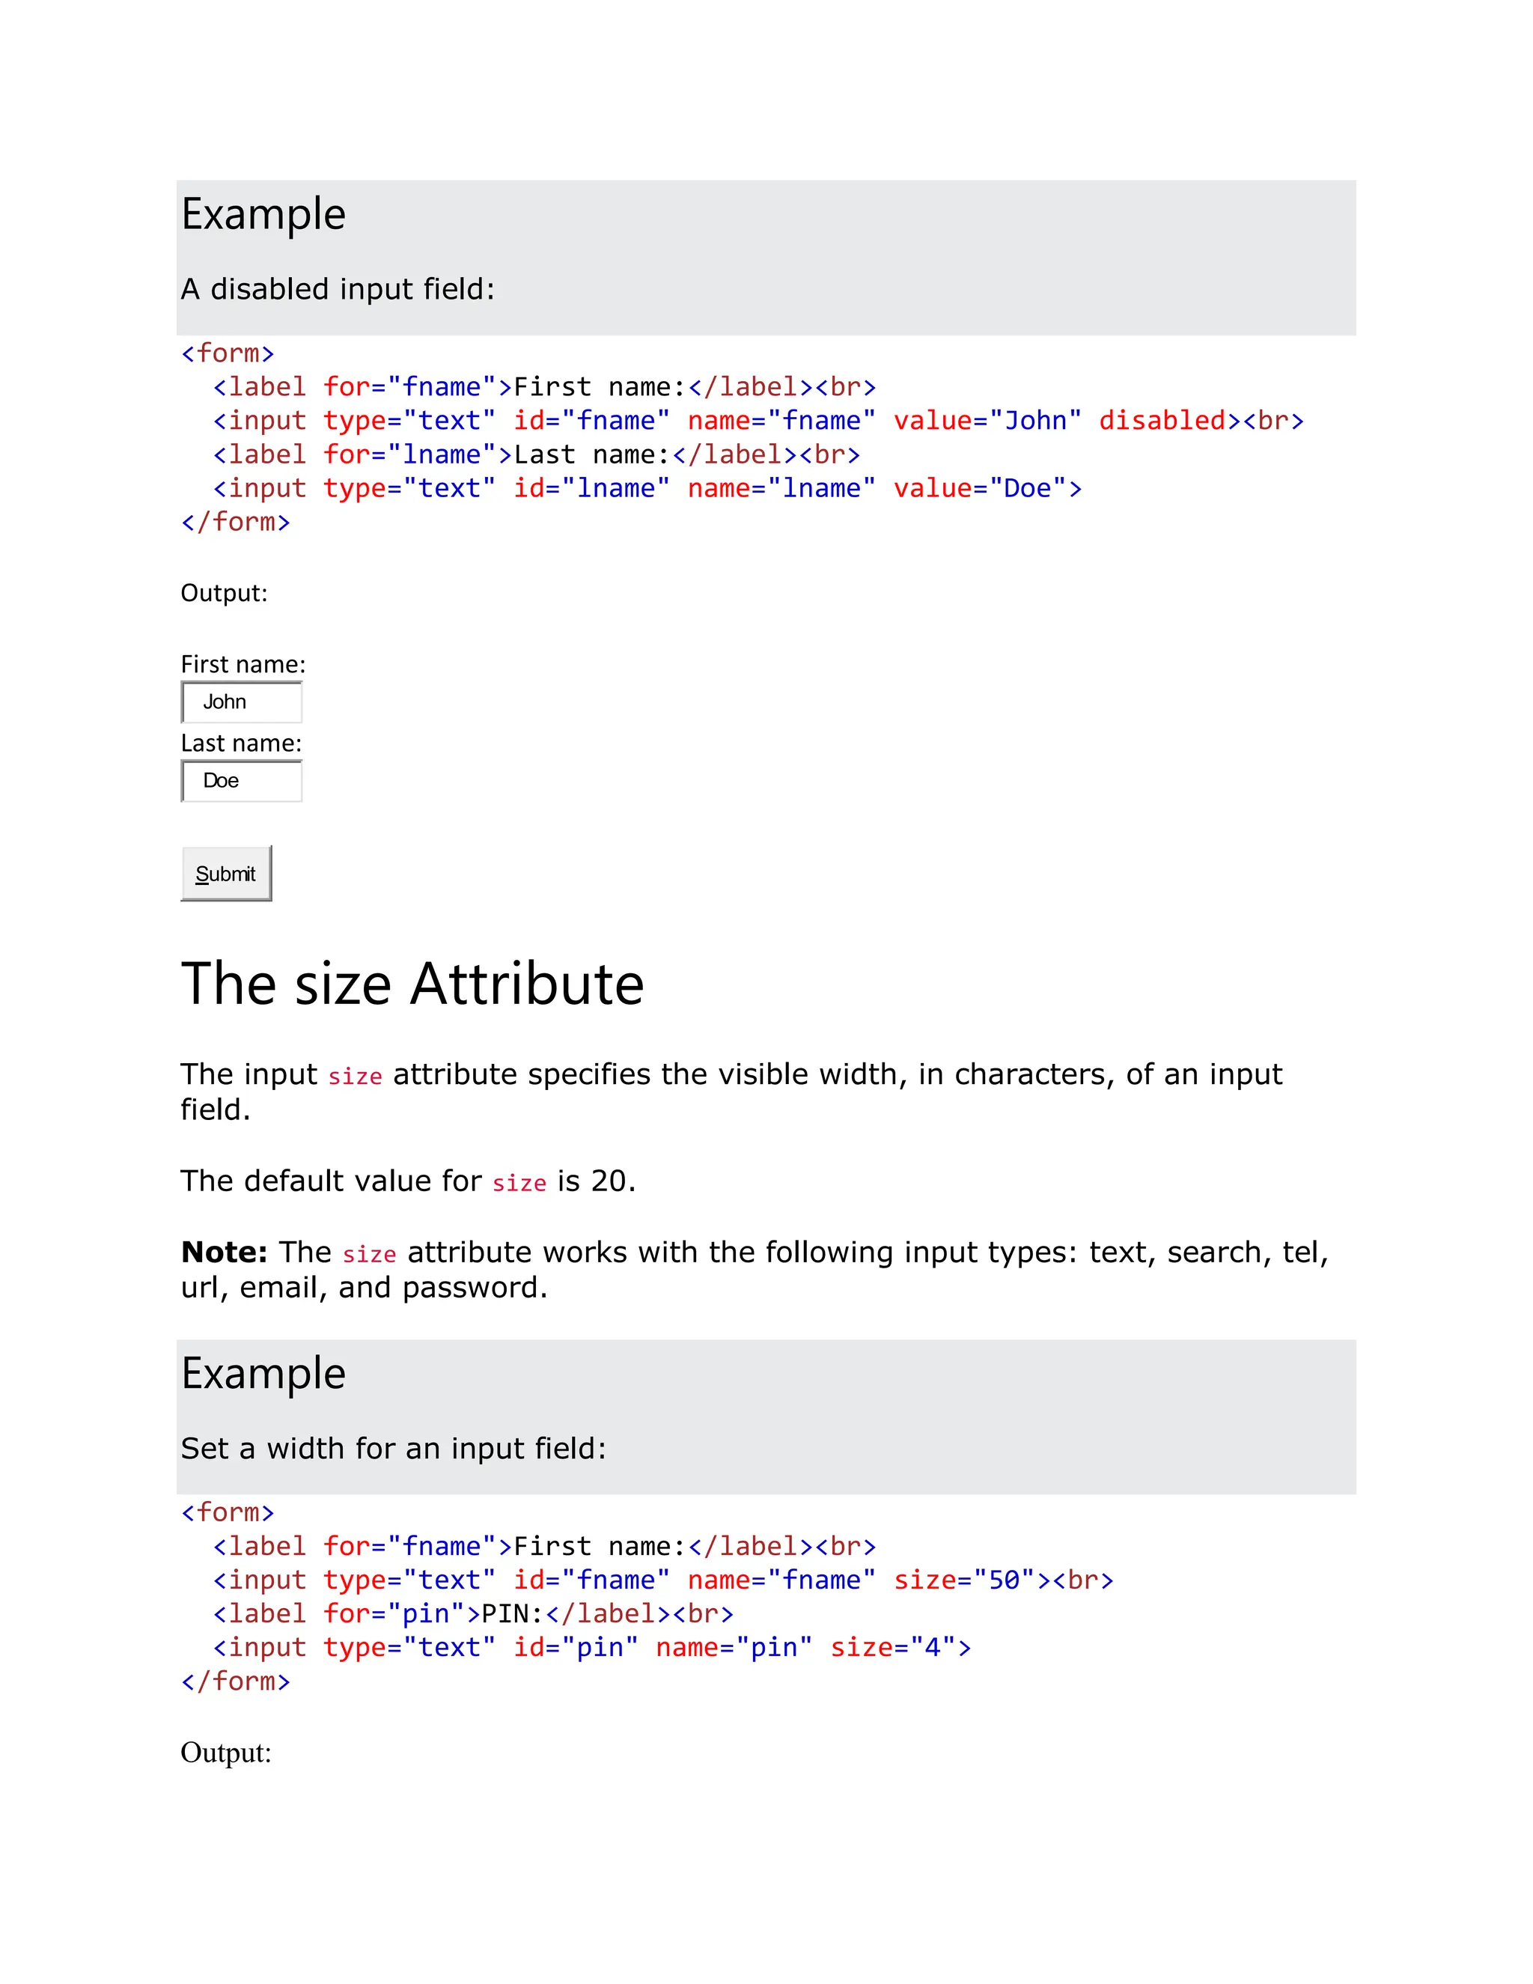Click red "size" word in the default value sentence

[519, 1183]
